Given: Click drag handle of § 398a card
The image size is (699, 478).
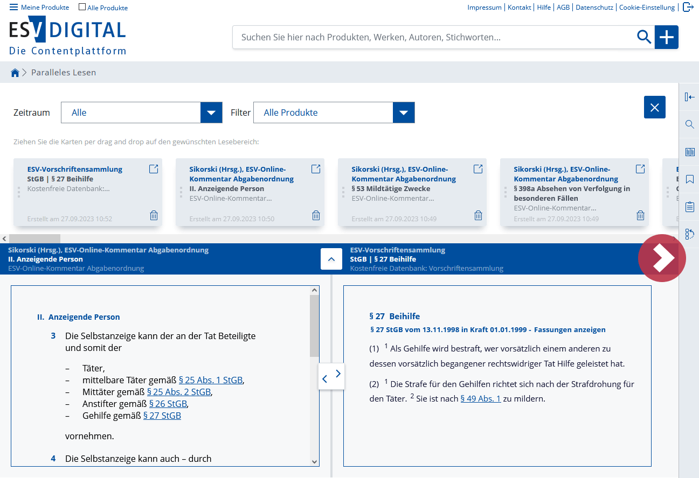Looking at the screenshot, I should tap(506, 192).
